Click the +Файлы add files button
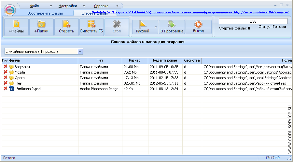 click(16, 27)
